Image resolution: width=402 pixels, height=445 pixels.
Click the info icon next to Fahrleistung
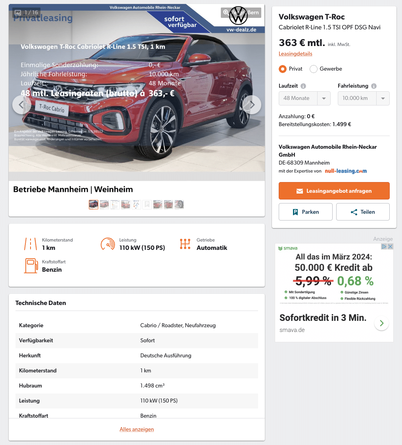(x=374, y=86)
